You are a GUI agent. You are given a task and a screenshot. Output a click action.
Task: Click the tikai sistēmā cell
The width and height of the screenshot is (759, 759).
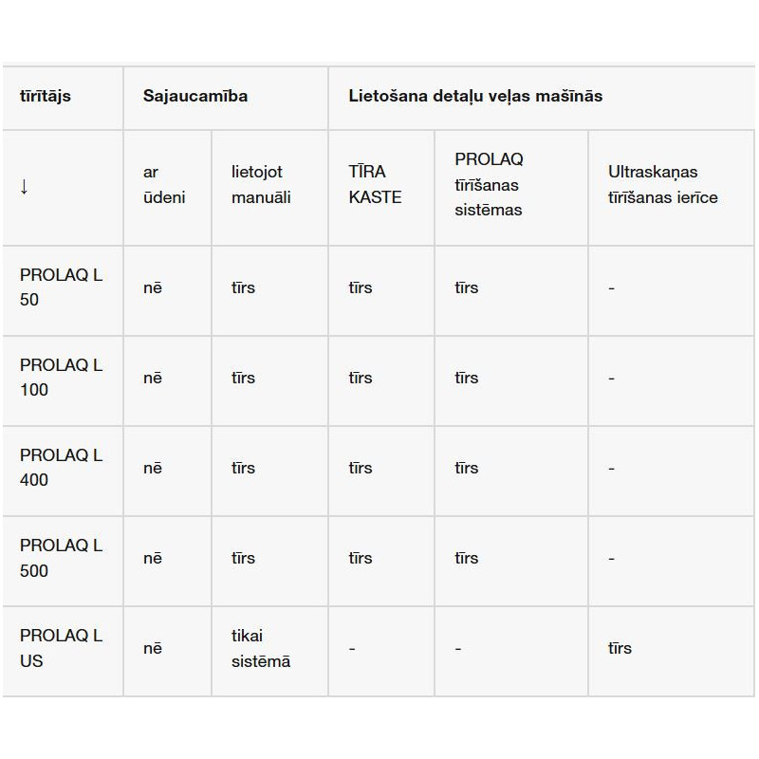[x=261, y=648]
